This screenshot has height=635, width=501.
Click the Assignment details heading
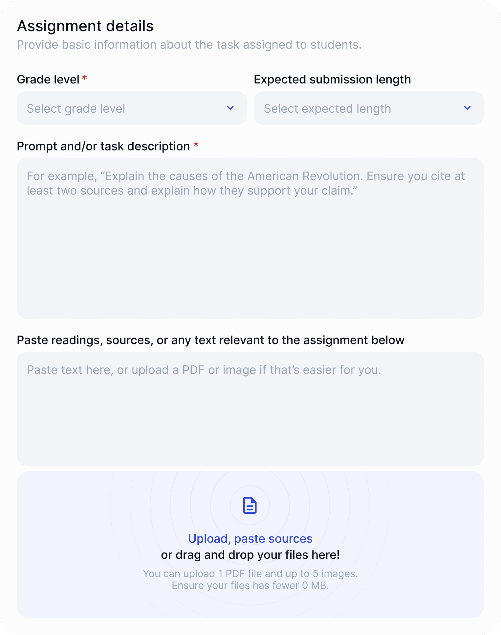point(85,26)
